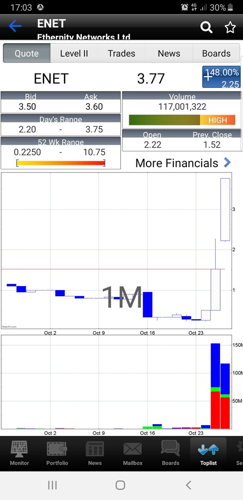
Task: Add ENET to favorites with star icon
Action: [230, 27]
